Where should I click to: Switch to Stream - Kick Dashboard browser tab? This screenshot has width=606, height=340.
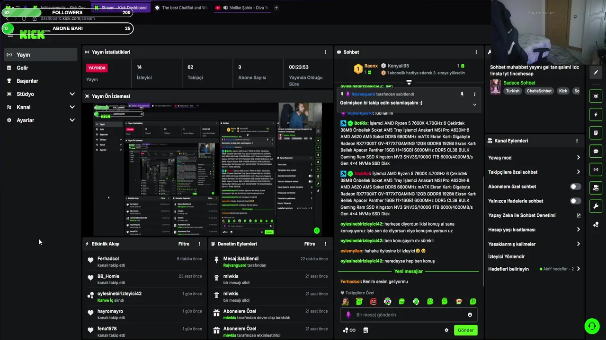(121, 8)
